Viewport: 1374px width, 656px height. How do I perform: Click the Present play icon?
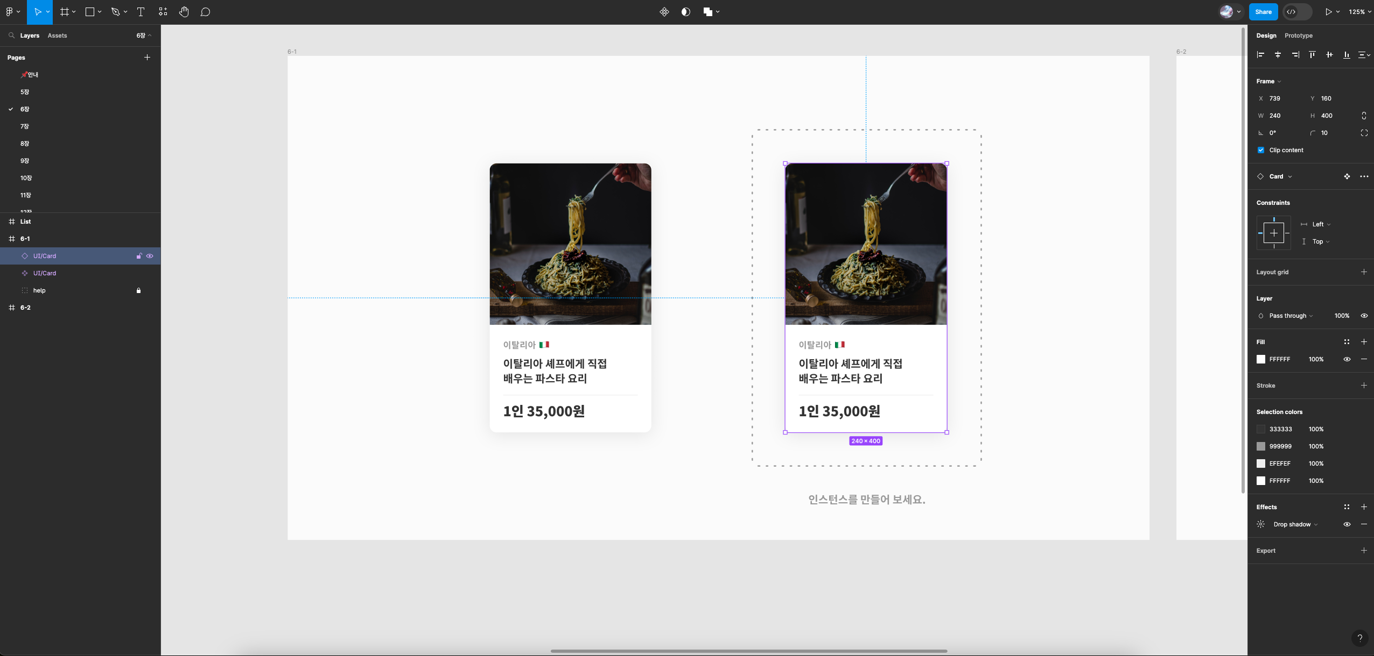[x=1328, y=12]
